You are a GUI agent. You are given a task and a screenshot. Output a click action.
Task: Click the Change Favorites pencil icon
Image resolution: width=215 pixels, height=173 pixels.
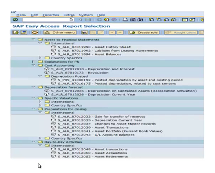click(101, 32)
